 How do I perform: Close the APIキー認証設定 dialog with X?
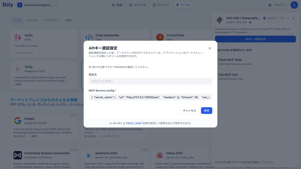click(210, 48)
